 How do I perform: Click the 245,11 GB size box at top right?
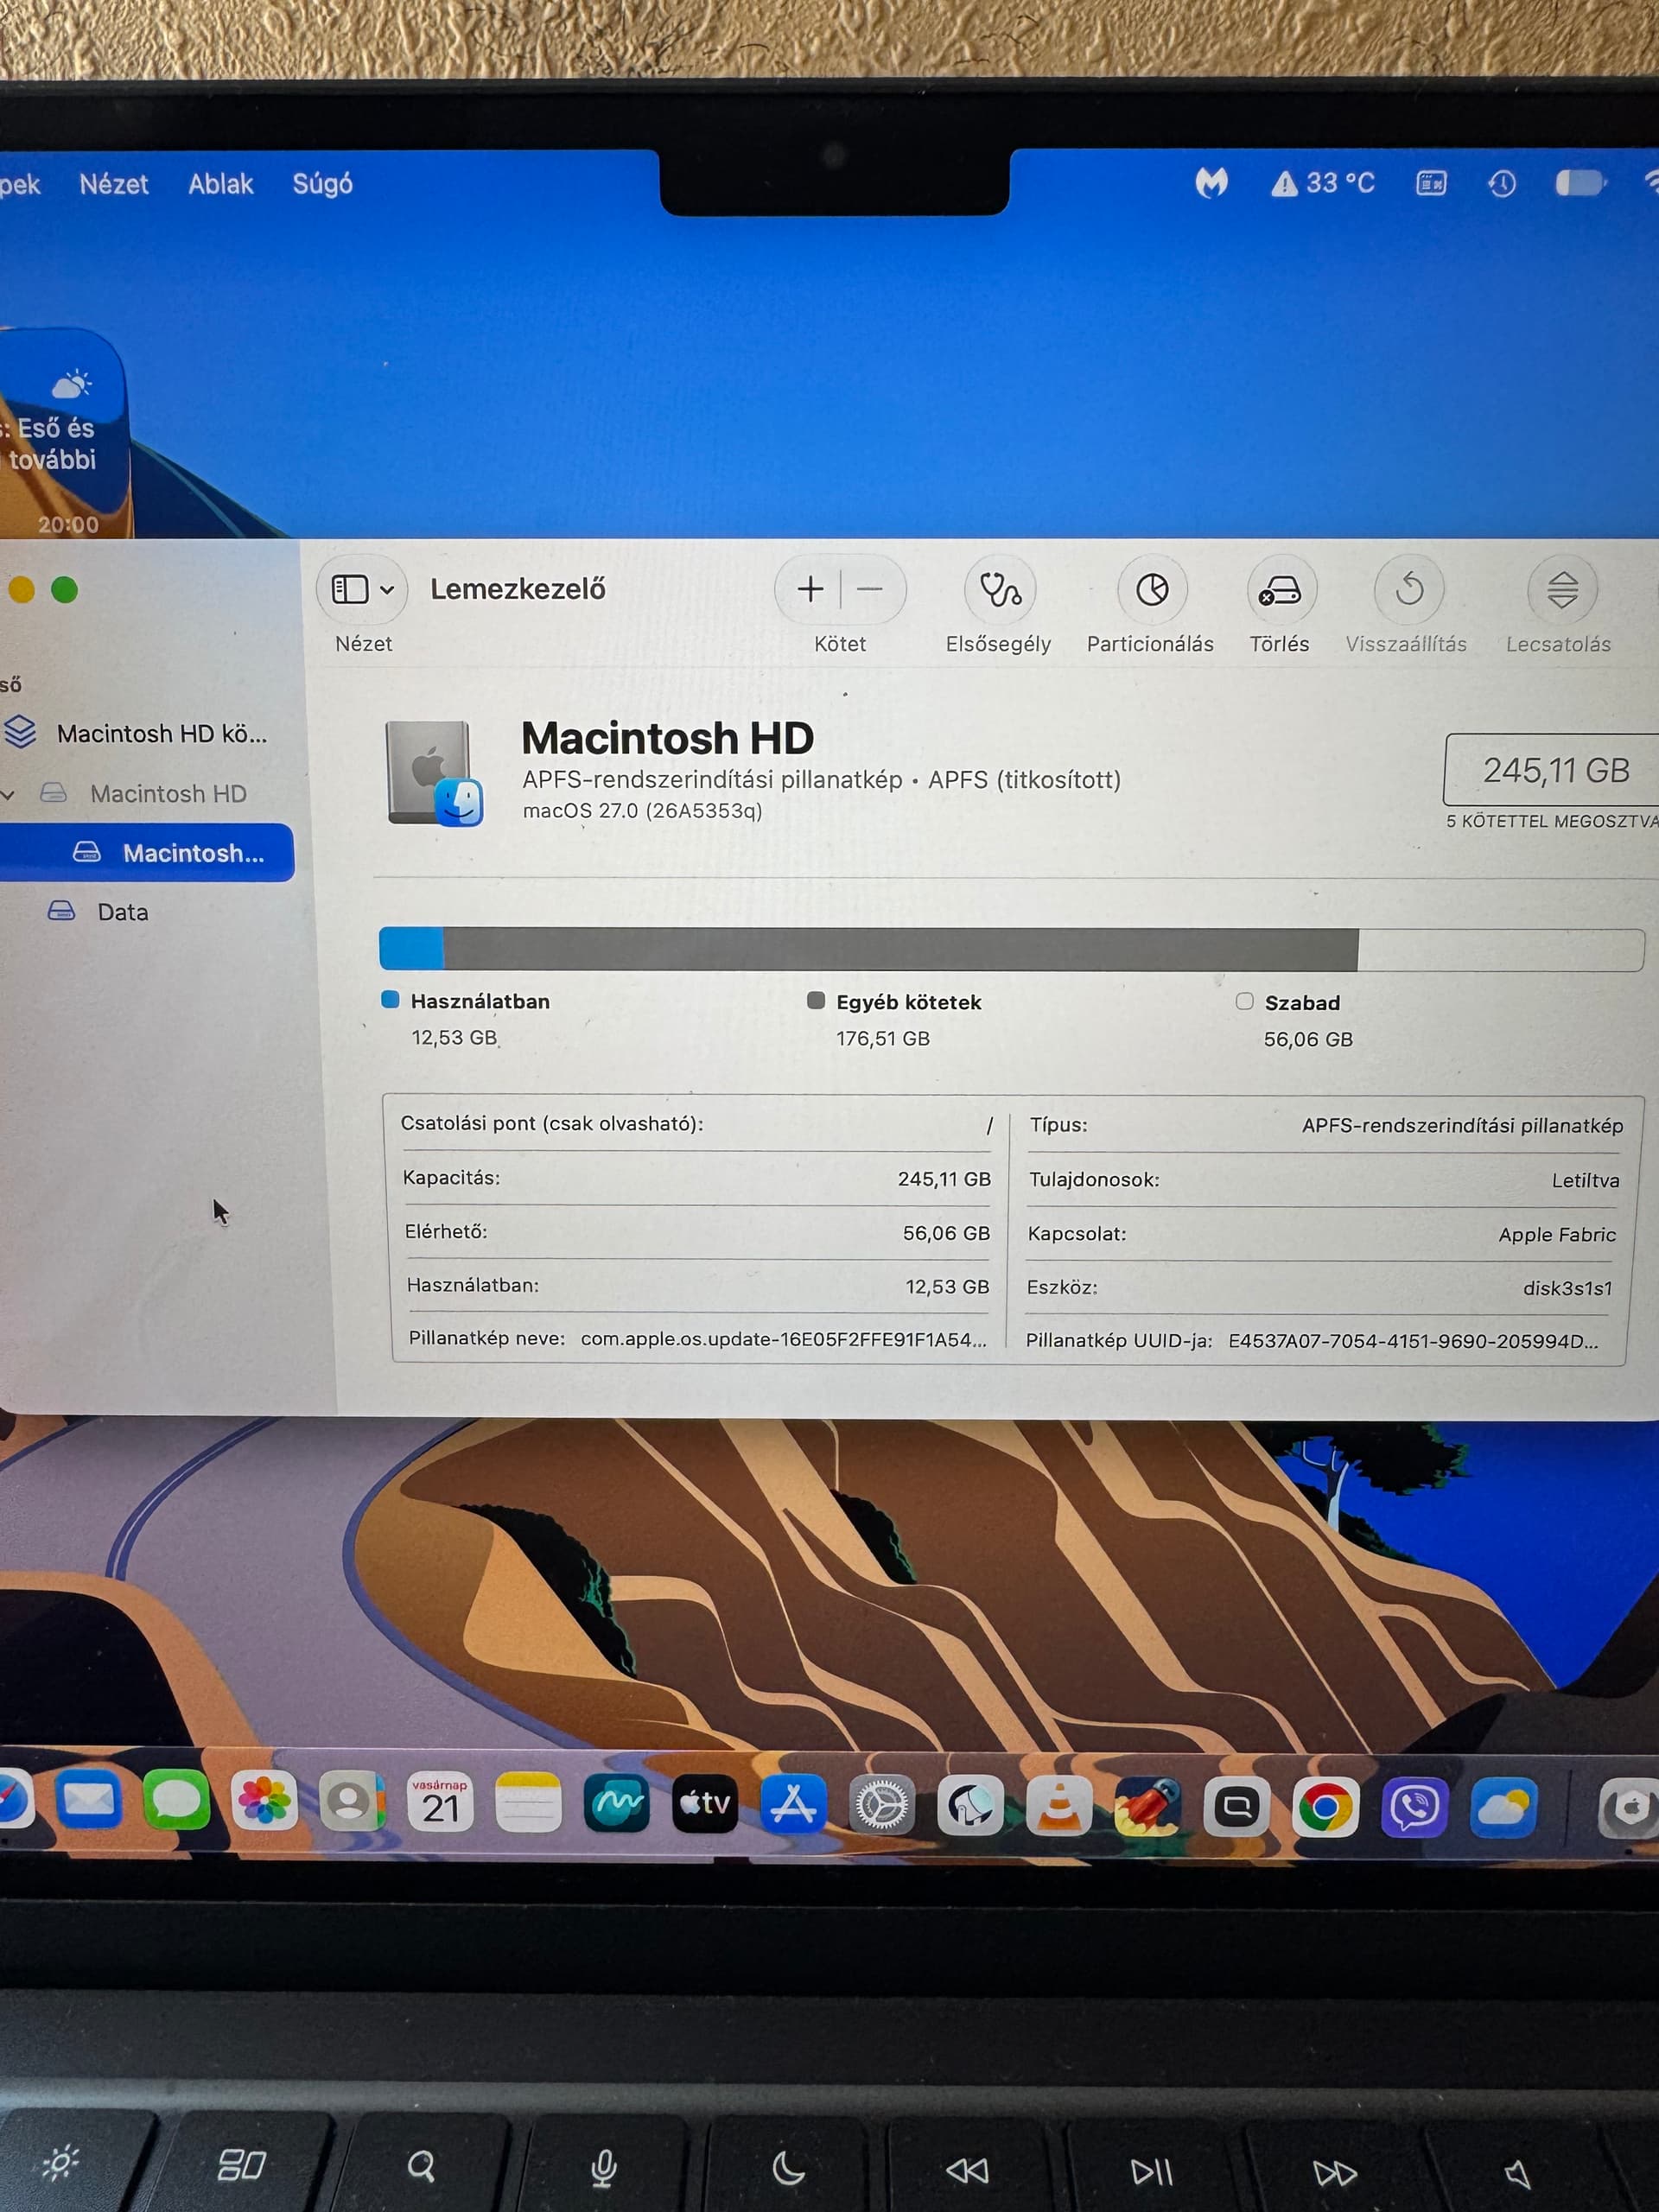pos(1551,769)
